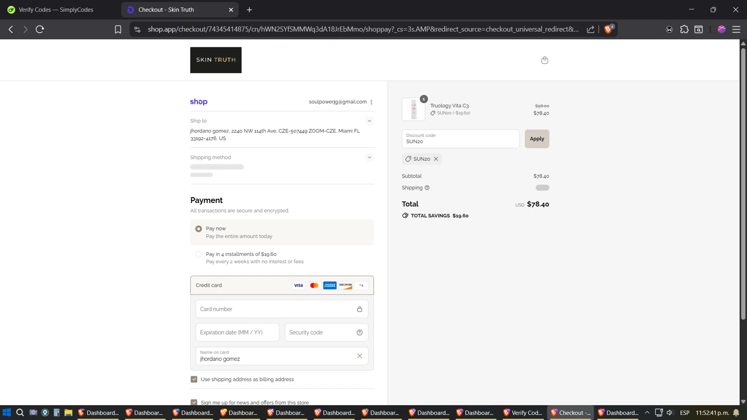
Task: Click the Skin Truth logo
Action: 216,60
